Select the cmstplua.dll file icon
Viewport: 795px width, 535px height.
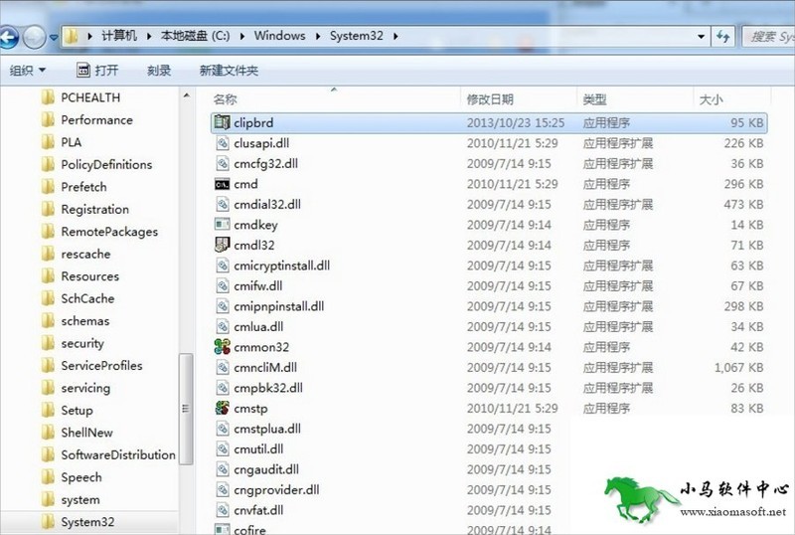coord(222,429)
